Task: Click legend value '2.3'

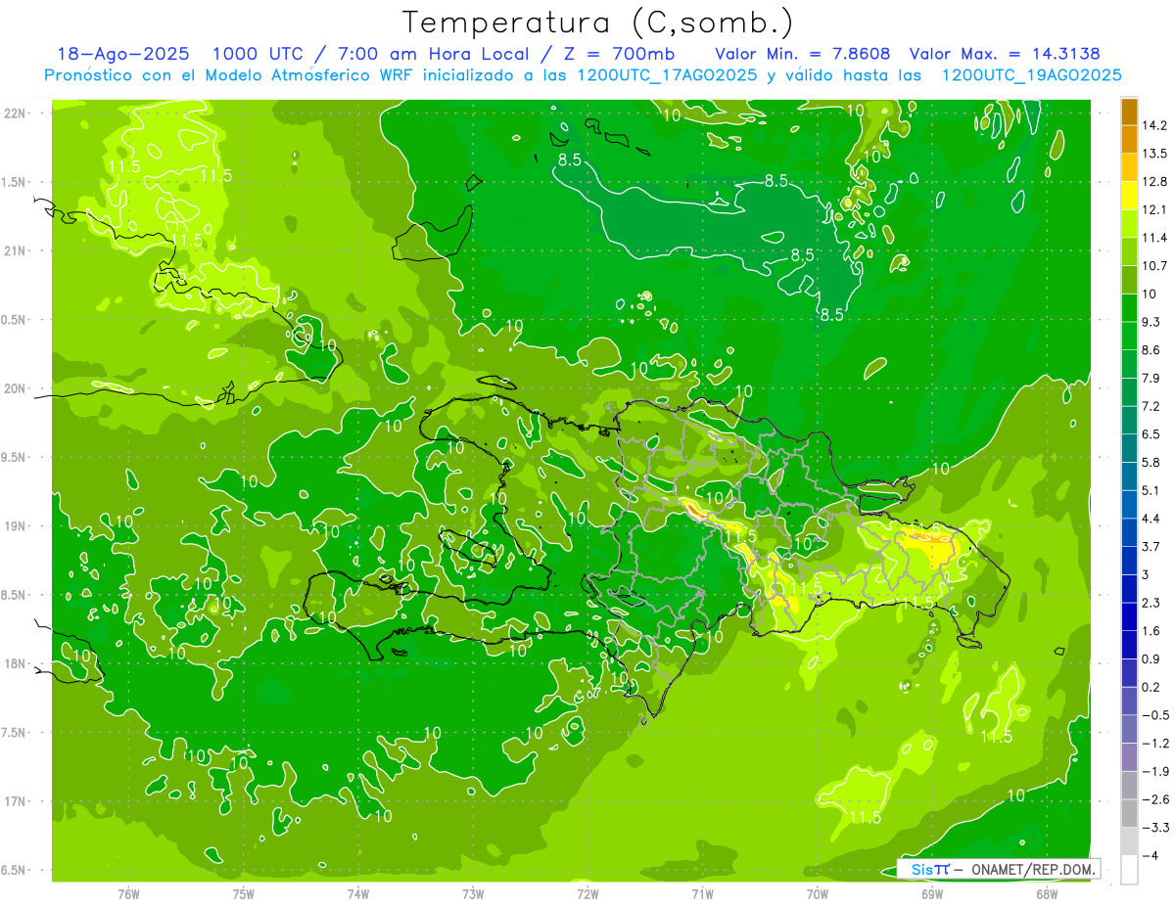Action: click(1151, 603)
